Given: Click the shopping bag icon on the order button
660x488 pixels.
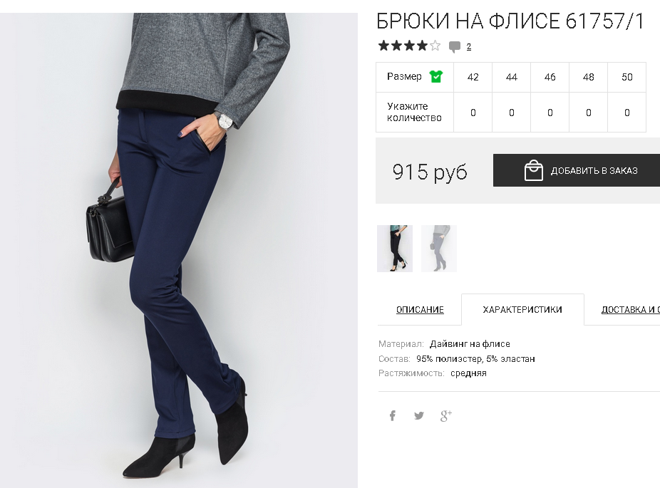Looking at the screenshot, I should (533, 170).
